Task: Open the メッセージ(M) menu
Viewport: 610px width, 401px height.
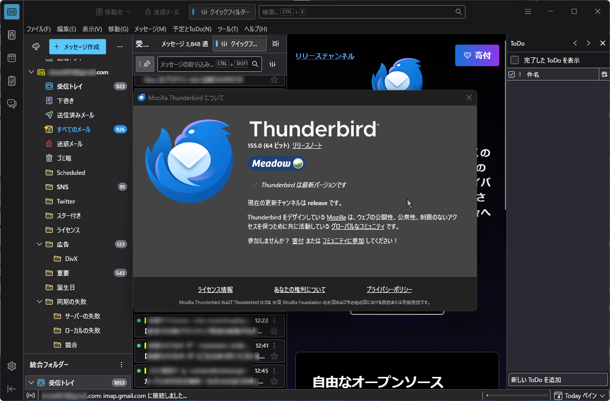Action: 150,29
